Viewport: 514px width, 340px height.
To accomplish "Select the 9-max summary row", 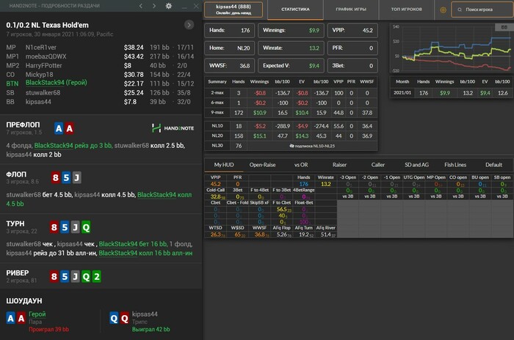I will point(291,113).
